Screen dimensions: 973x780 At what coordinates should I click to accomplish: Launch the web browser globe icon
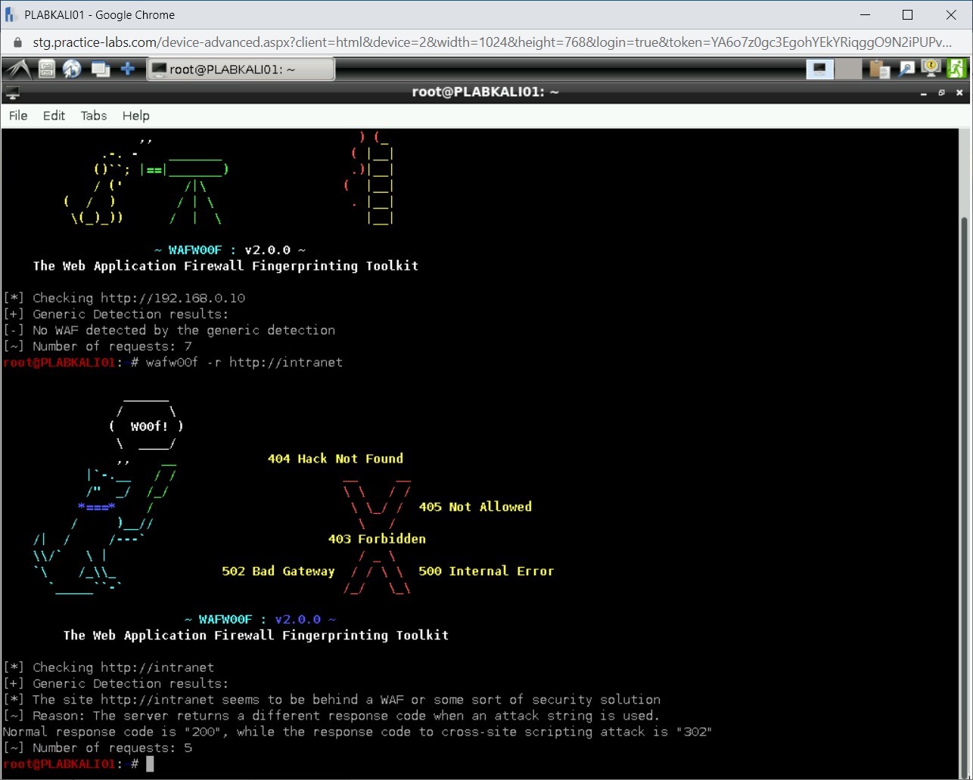73,70
